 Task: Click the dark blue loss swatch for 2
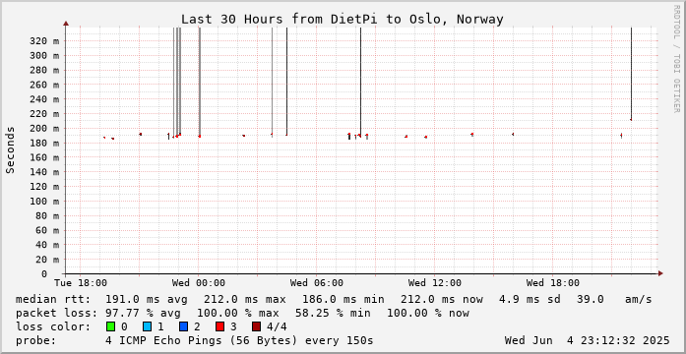[x=184, y=326]
